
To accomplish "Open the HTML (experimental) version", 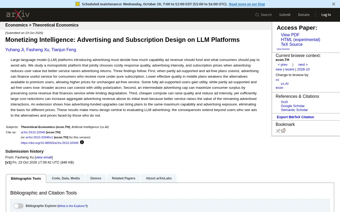I will tap(300, 40).
